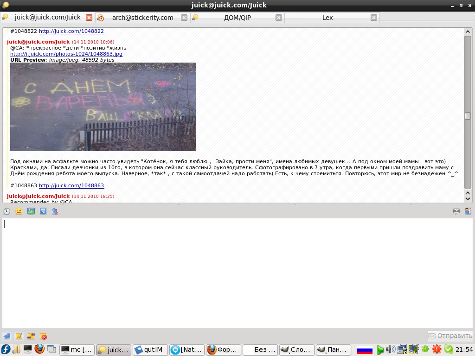Open the Сло... GIMP taskbar button
Image resolution: width=475 pixels, height=356 pixels.
296,350
